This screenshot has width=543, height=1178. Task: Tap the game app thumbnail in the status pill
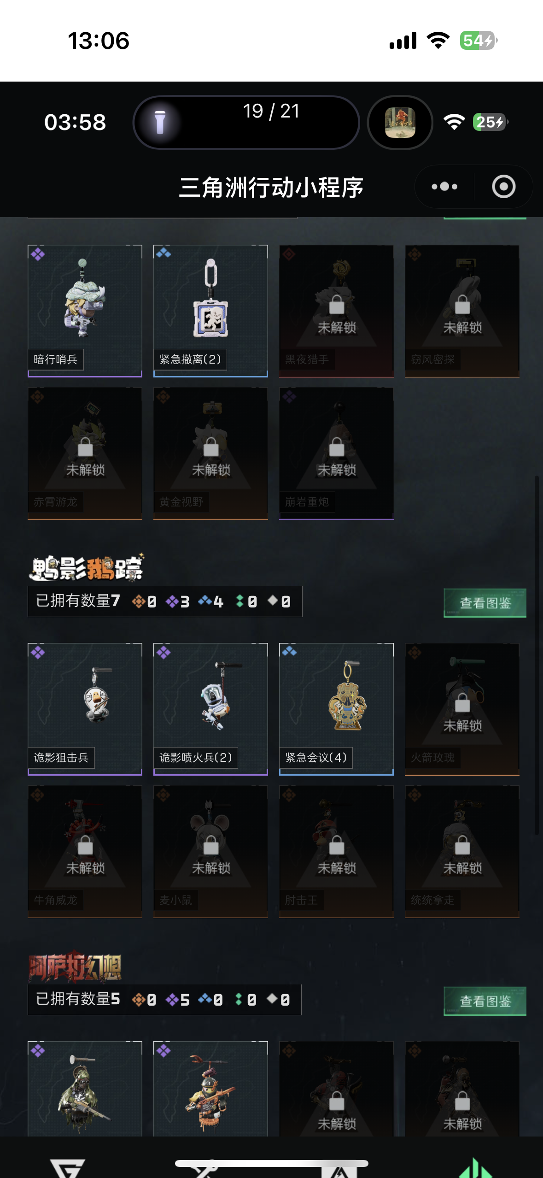[400, 123]
